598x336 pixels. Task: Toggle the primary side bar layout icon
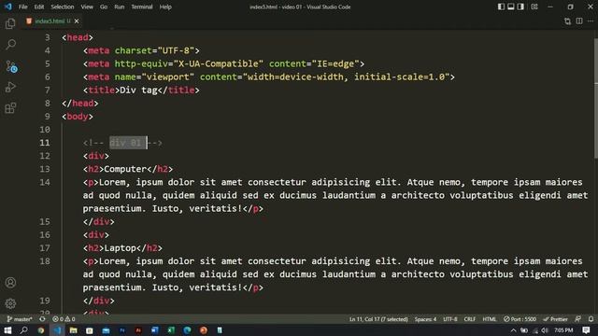[501, 7]
